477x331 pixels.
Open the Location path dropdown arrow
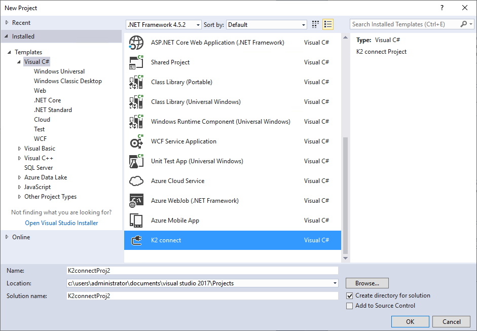tap(335, 283)
